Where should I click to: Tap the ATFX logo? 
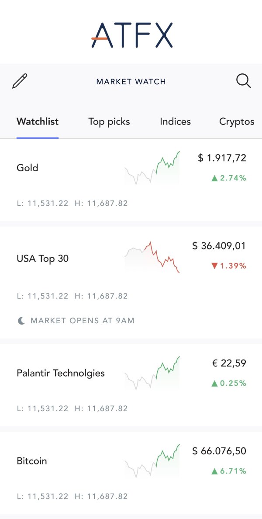pos(132,35)
